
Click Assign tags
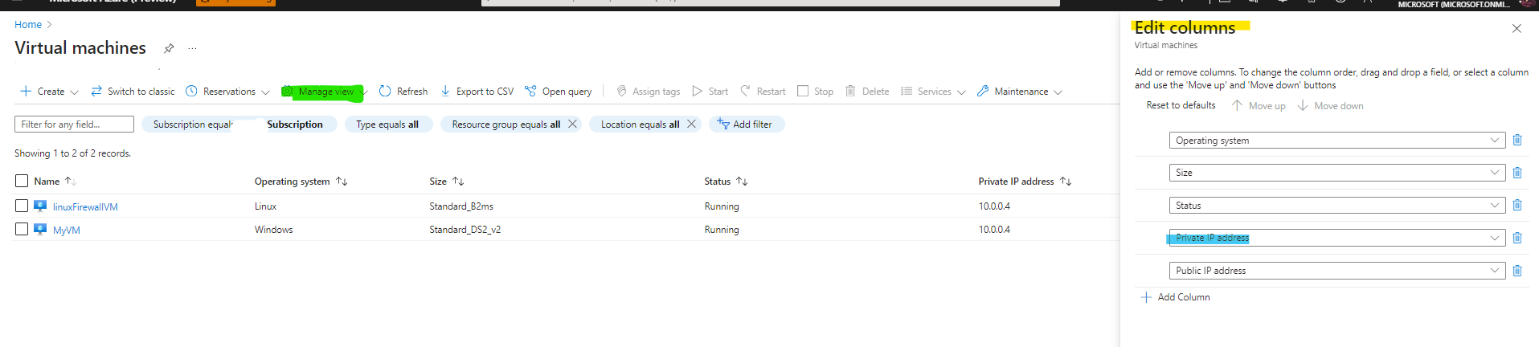click(x=649, y=92)
